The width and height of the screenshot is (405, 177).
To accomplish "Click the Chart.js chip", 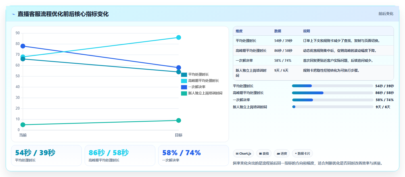I will 243,153.
